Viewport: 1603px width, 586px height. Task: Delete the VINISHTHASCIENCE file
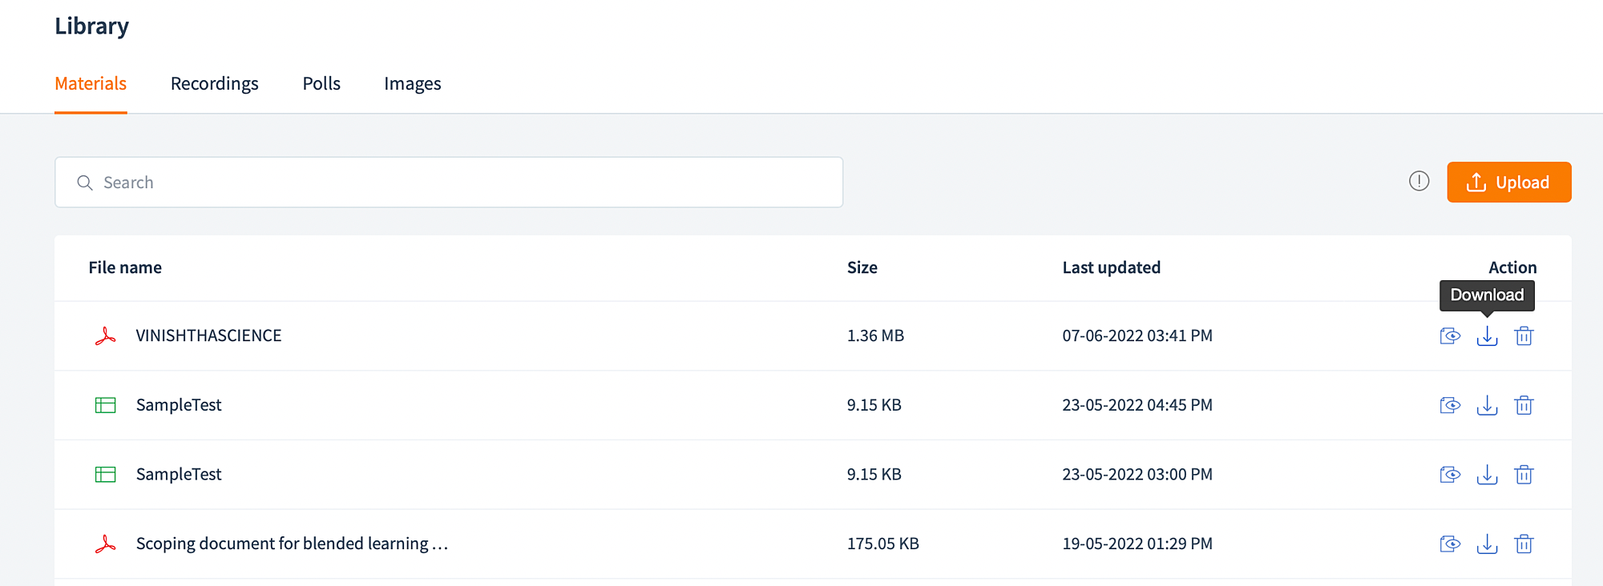coord(1524,336)
